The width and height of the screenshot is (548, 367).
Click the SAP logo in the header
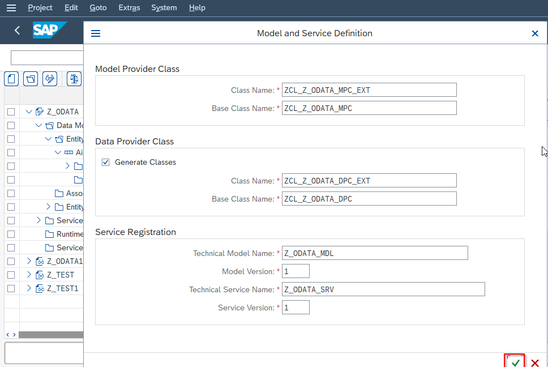pos(50,31)
